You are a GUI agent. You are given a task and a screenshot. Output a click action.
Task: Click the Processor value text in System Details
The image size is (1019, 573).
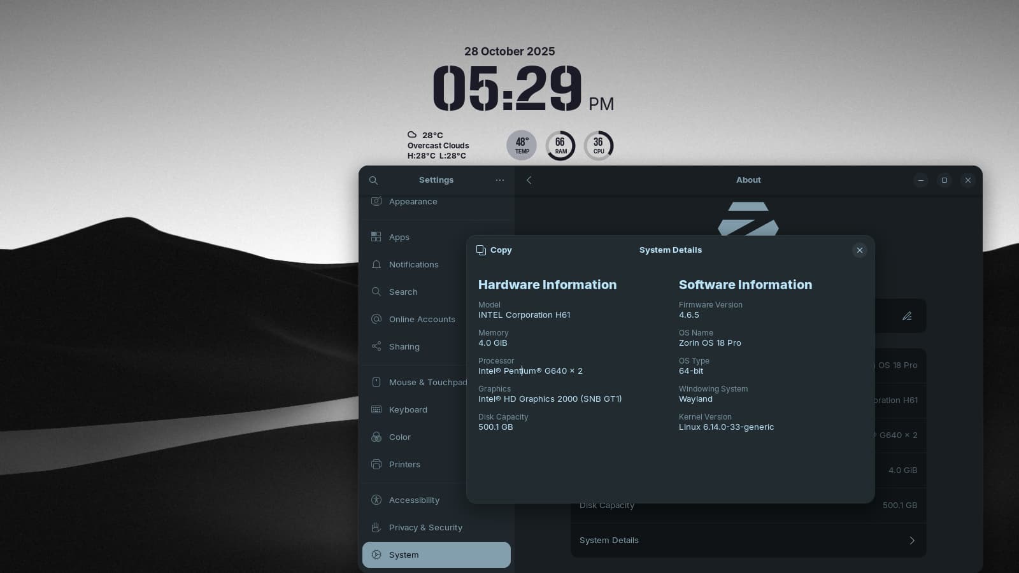[530, 371]
